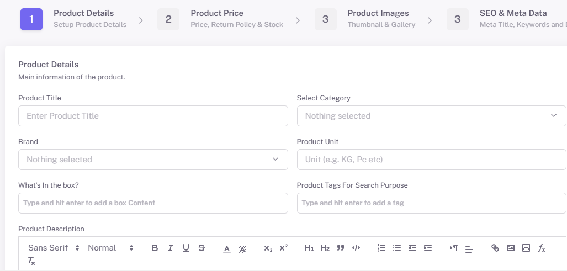The width and height of the screenshot is (567, 271).
Task: Click the Product Unit input field
Action: coord(431,160)
